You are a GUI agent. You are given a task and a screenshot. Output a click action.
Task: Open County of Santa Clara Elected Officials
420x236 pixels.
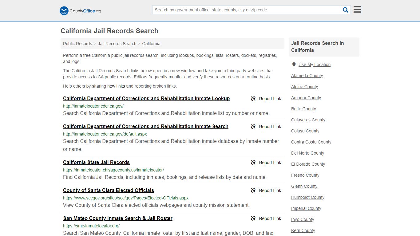tap(109, 190)
